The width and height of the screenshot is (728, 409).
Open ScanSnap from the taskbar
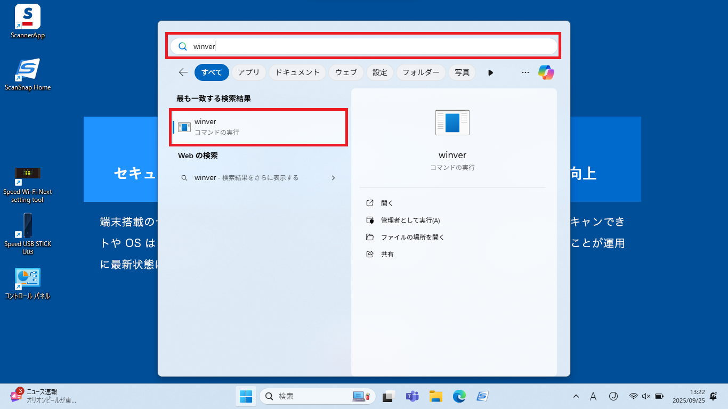(483, 396)
